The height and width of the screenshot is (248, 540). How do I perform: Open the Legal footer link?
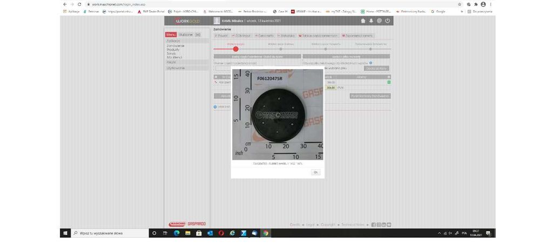click(x=310, y=225)
